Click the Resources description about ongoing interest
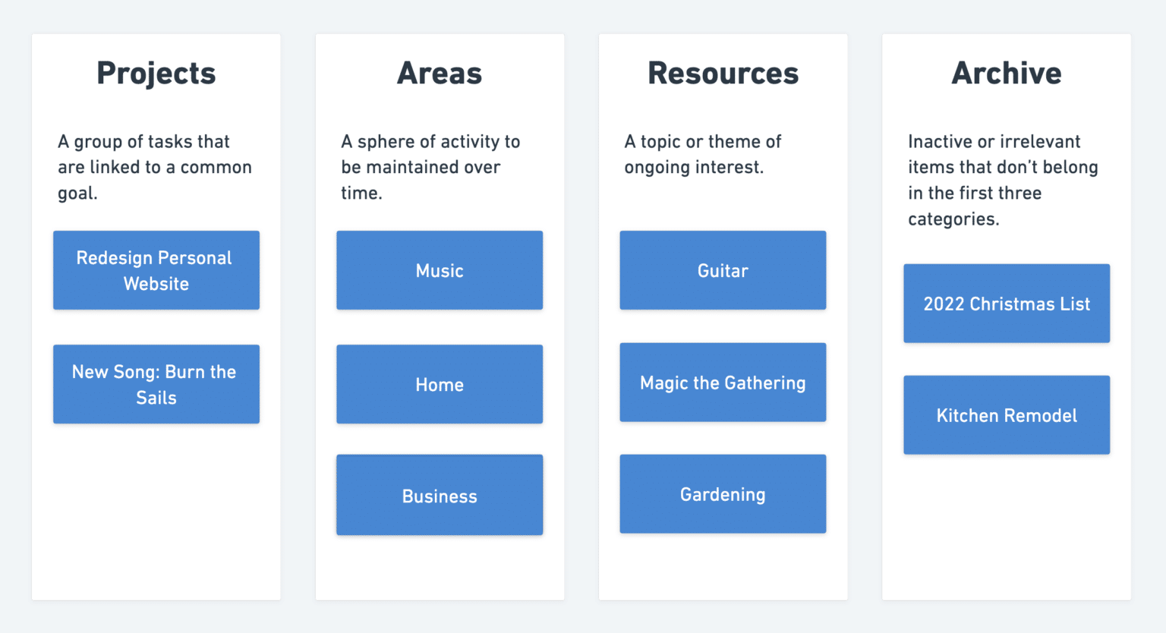The height and width of the screenshot is (633, 1166). pyautogui.click(x=702, y=154)
